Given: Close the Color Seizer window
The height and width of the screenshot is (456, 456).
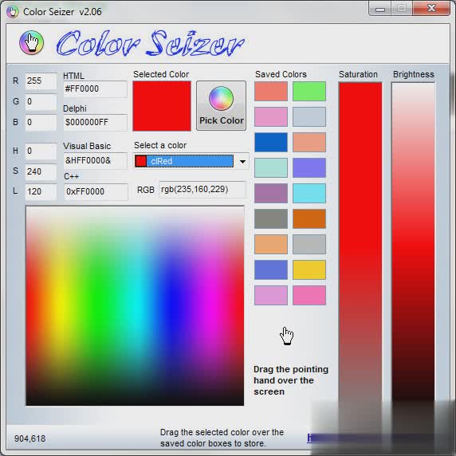Looking at the screenshot, I should pyautogui.click(x=431, y=8).
